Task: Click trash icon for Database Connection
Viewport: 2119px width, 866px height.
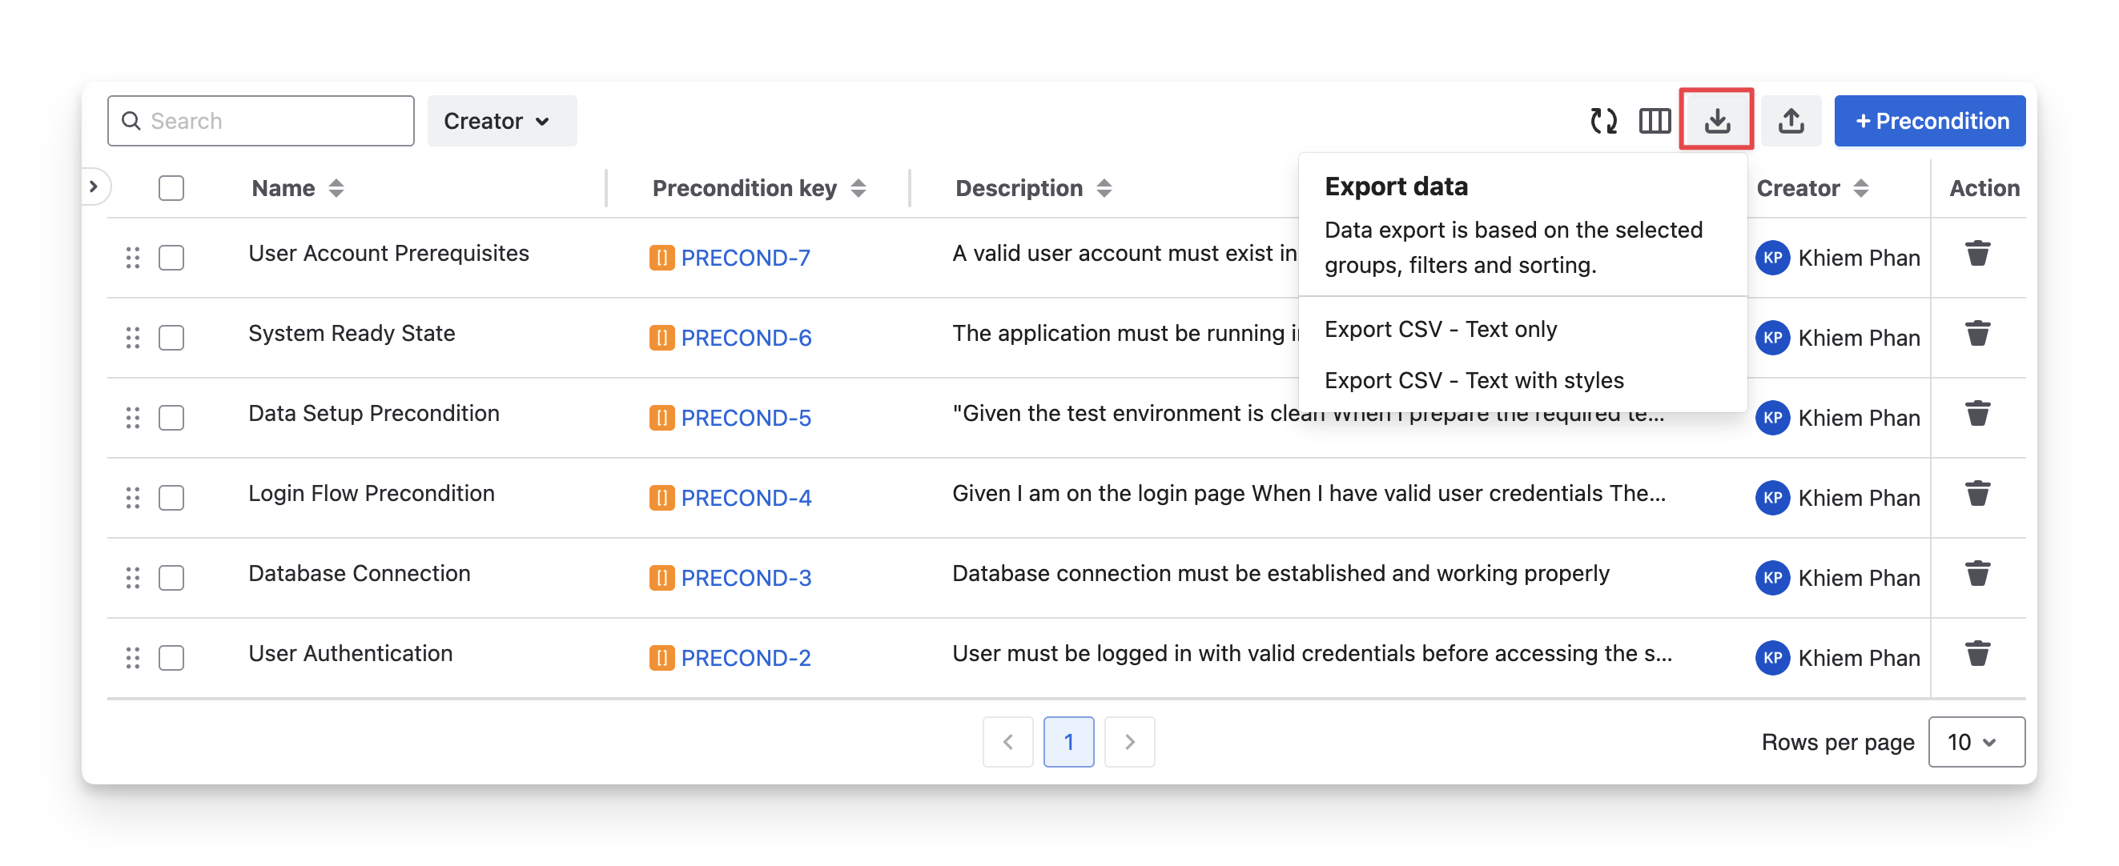Action: tap(1976, 574)
